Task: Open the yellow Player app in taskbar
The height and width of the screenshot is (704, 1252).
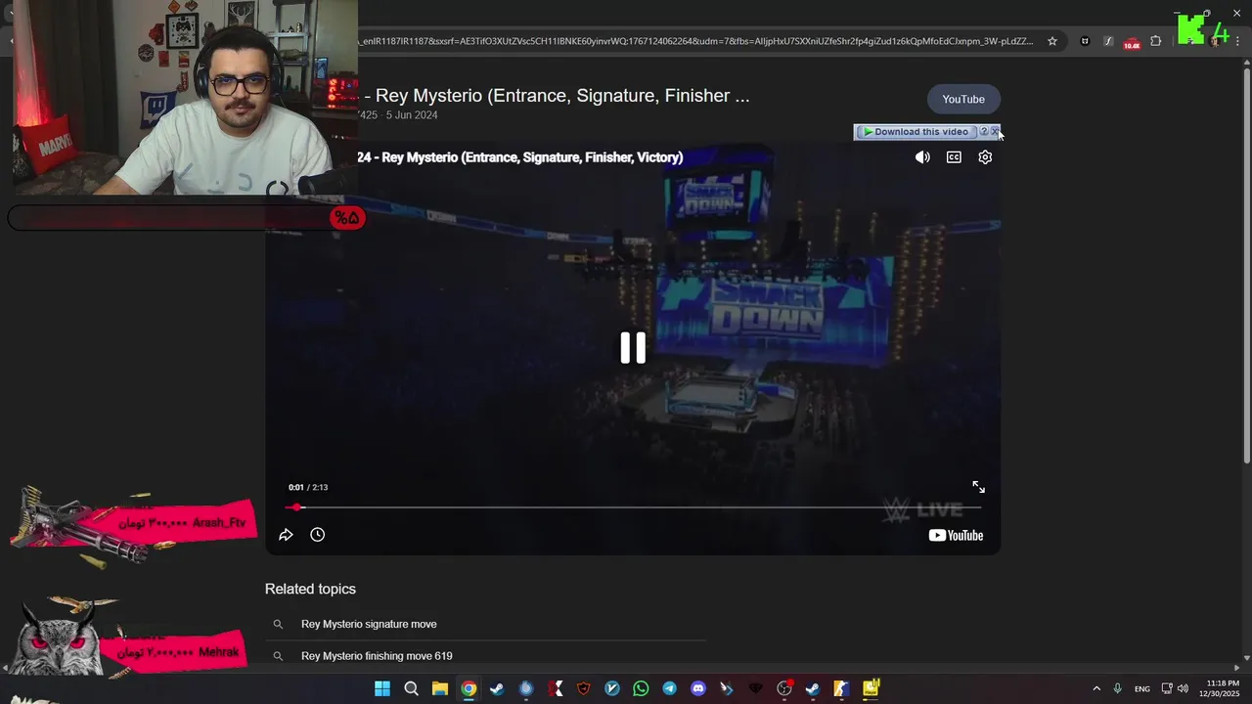Action: [871, 688]
